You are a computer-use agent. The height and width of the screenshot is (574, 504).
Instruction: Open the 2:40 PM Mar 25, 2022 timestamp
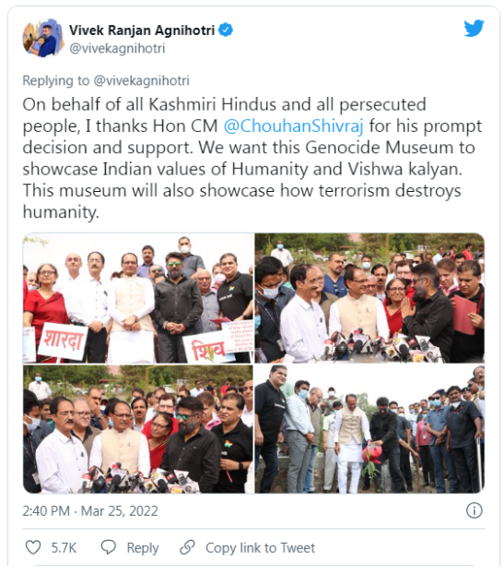[x=90, y=510]
